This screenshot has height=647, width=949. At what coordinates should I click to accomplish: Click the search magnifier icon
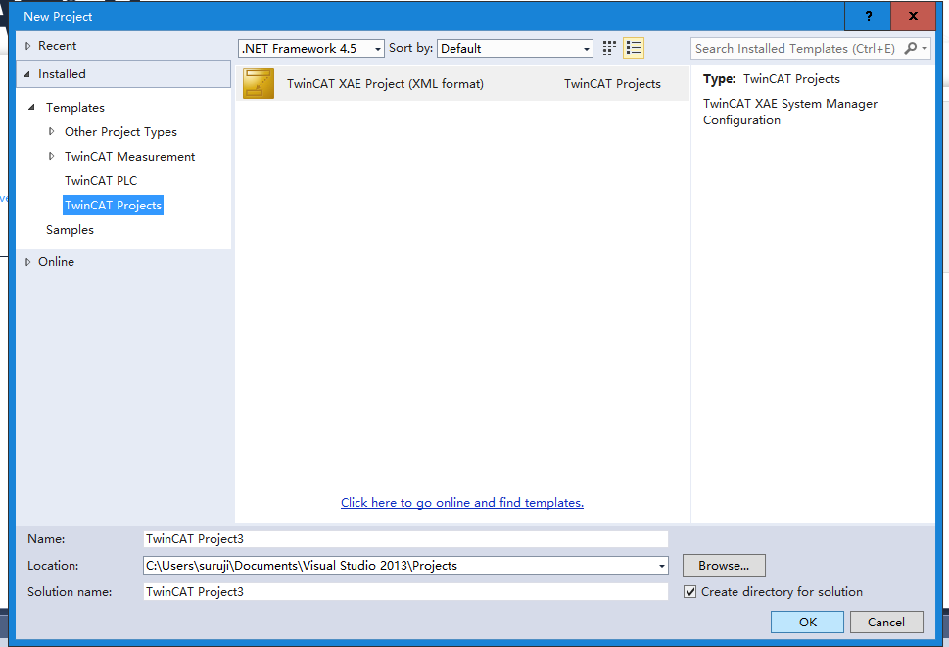(x=910, y=48)
